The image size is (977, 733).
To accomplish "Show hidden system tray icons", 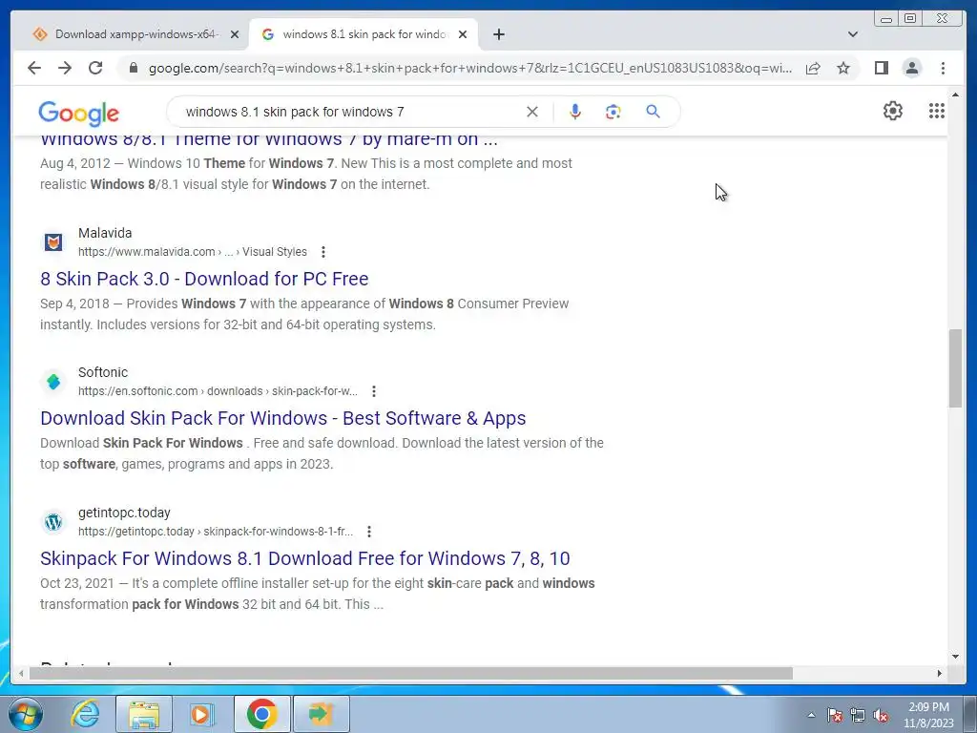I will pos(811,715).
